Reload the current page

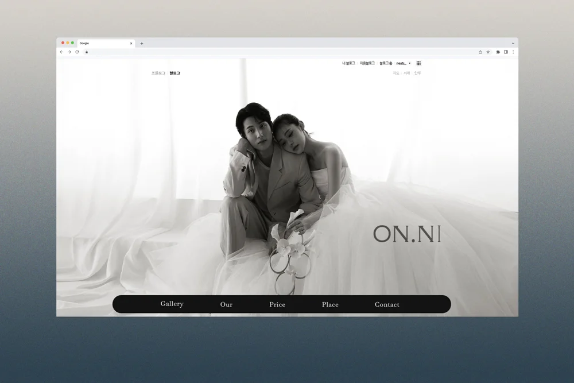pos(77,52)
